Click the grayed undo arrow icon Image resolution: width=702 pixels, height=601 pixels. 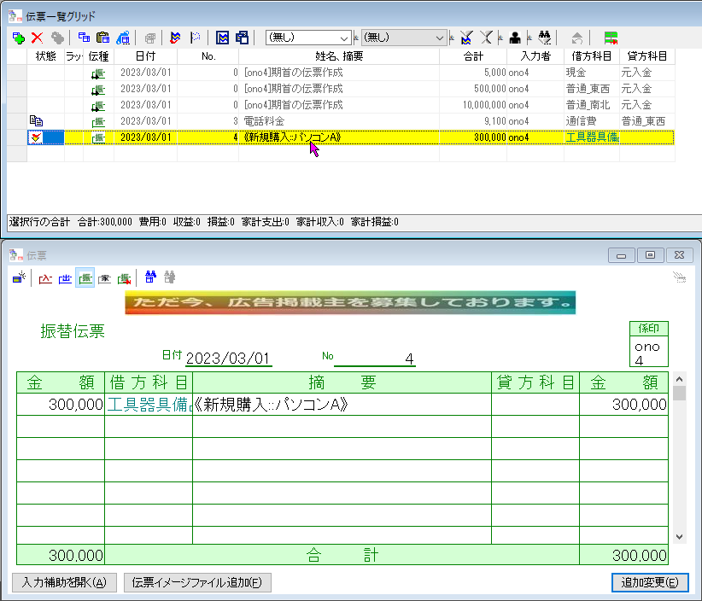[x=577, y=38]
